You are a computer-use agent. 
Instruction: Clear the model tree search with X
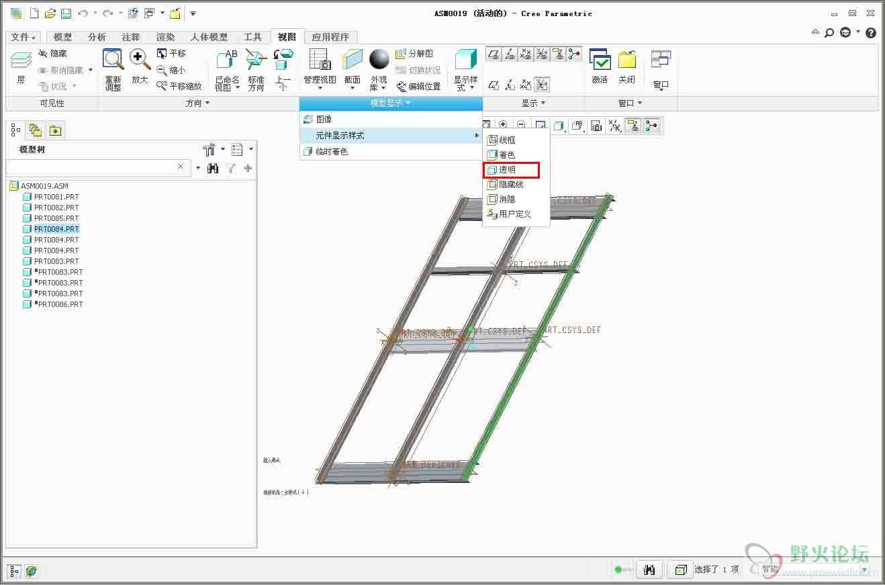click(x=181, y=167)
